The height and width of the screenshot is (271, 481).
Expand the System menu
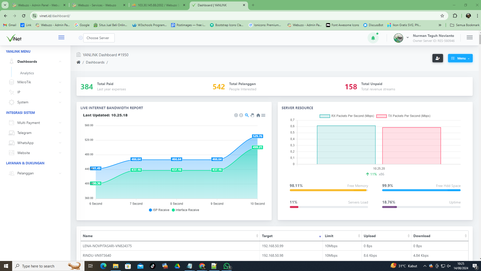tap(35, 102)
